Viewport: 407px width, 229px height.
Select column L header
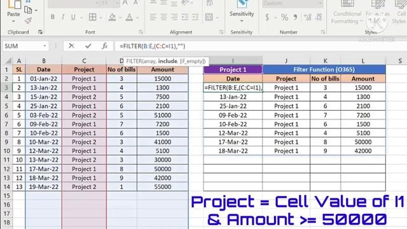tap(363, 61)
